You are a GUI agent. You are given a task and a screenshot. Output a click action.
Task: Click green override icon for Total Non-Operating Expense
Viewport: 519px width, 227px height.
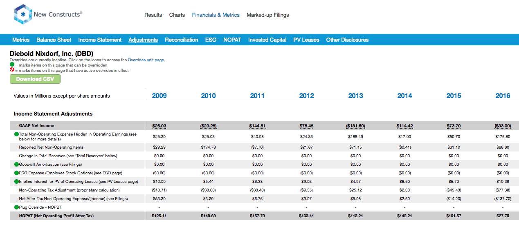pos(16,134)
